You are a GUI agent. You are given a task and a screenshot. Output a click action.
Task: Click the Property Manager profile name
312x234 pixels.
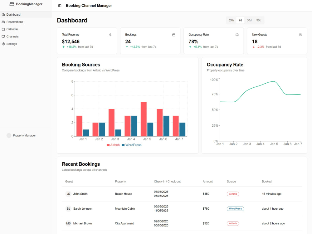24,135
